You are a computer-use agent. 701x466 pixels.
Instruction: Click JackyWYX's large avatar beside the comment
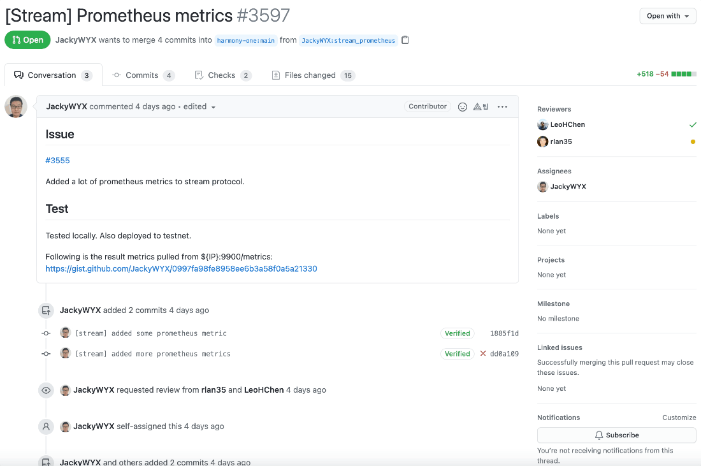pyautogui.click(x=16, y=107)
